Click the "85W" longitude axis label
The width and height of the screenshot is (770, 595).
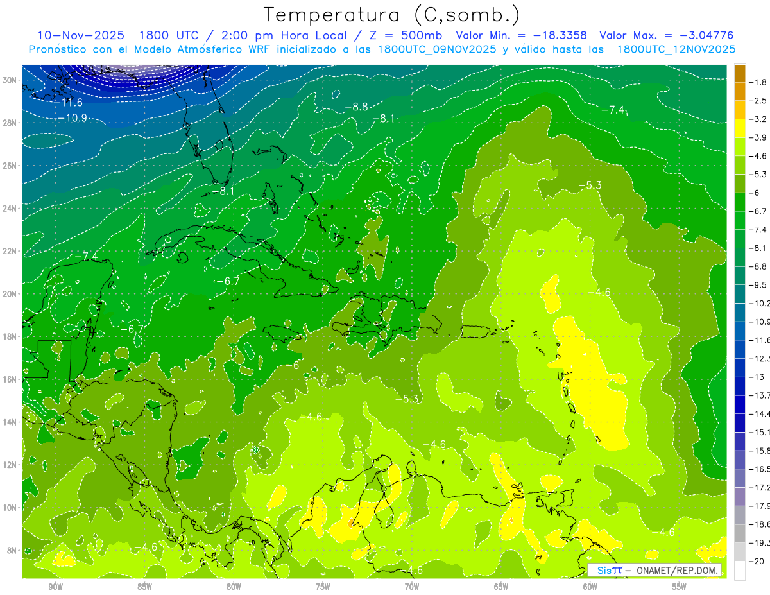pyautogui.click(x=144, y=587)
